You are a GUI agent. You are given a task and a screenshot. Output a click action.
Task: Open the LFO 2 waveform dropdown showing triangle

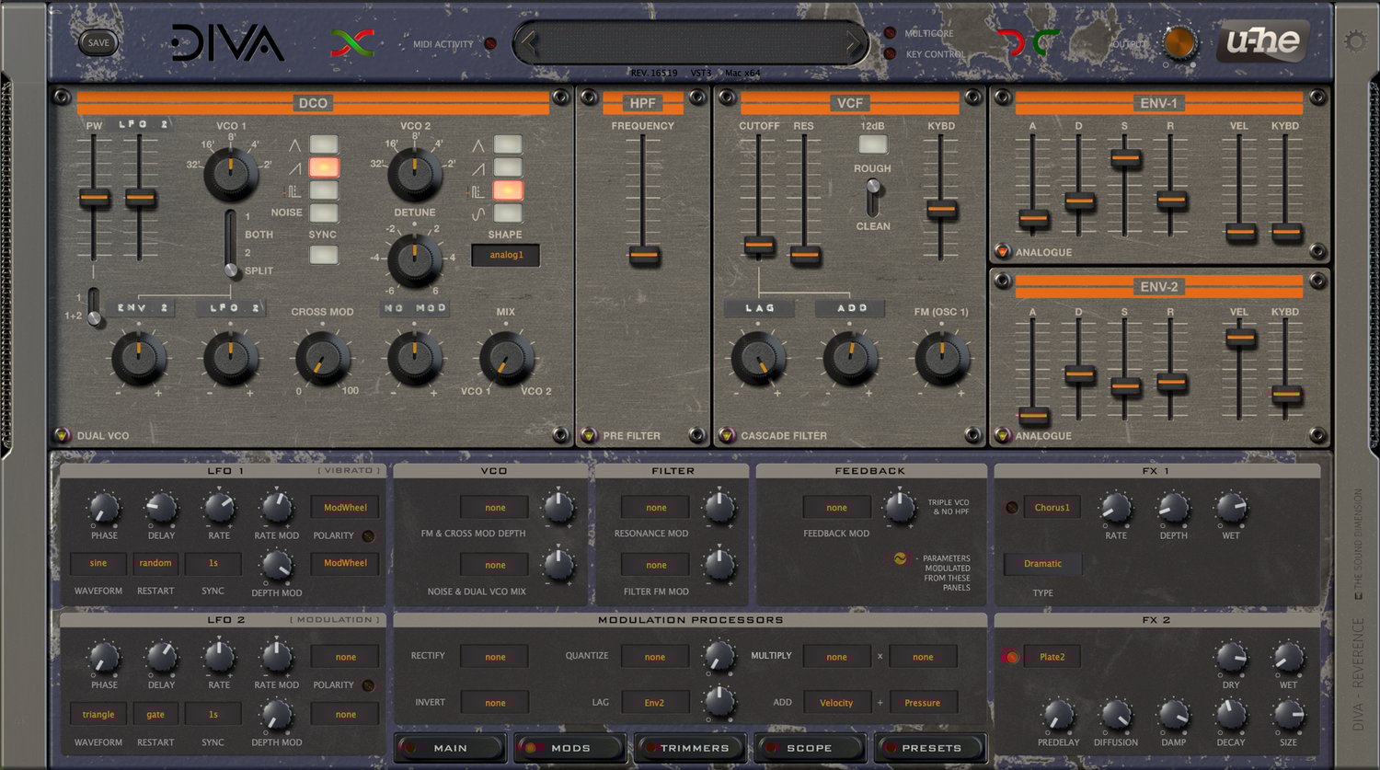(x=98, y=714)
